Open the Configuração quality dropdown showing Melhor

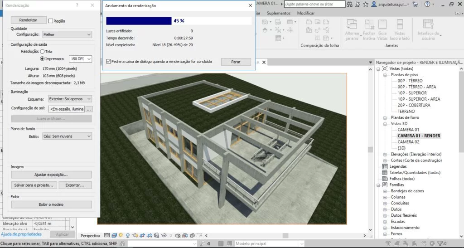(67, 34)
